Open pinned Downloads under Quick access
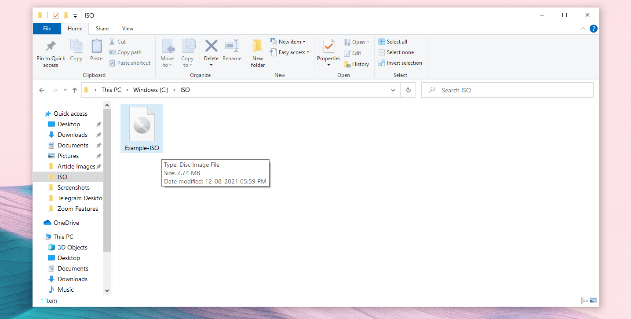The width and height of the screenshot is (631, 319). 73,135
